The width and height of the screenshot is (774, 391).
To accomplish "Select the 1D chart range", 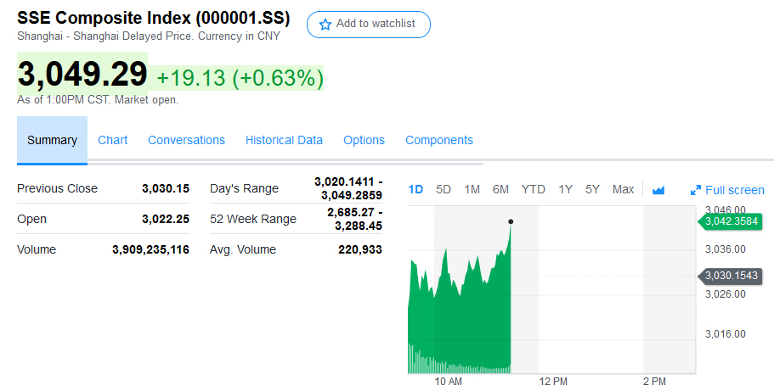I will point(415,189).
